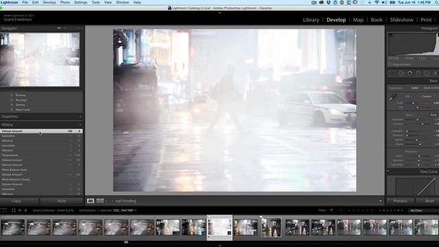Enable the Soft Proofing checkbox
This screenshot has width=439, height=247.
tap(112, 201)
